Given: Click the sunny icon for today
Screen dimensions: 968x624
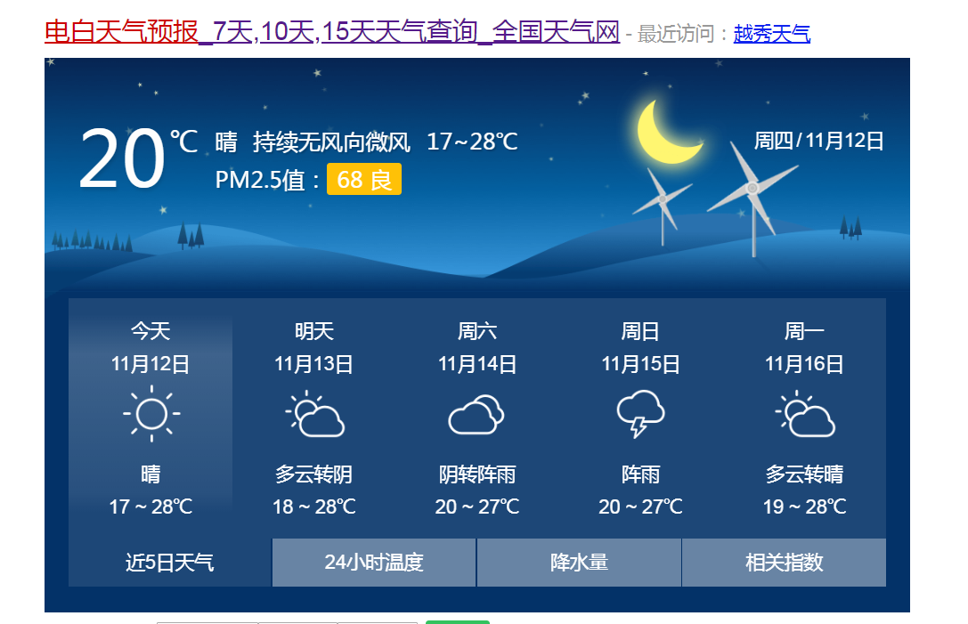Looking at the screenshot, I should tap(151, 414).
